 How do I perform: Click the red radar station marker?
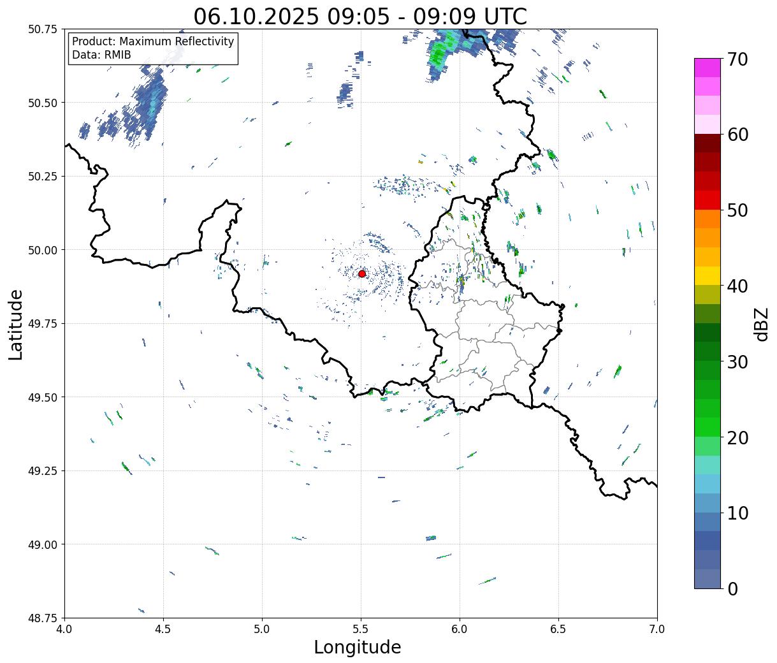(x=362, y=273)
